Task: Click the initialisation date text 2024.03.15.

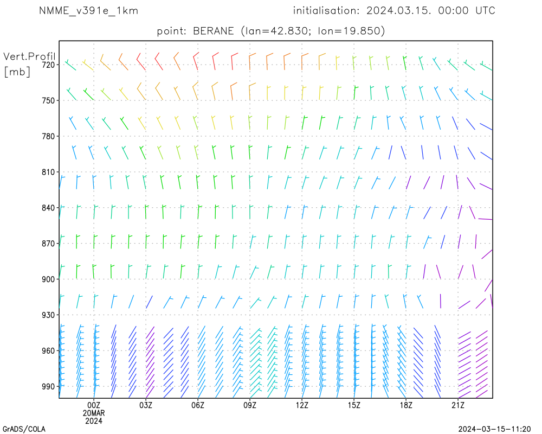Action: [x=398, y=11]
